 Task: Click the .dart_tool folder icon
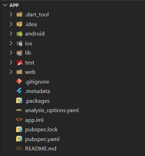coord(19,14)
